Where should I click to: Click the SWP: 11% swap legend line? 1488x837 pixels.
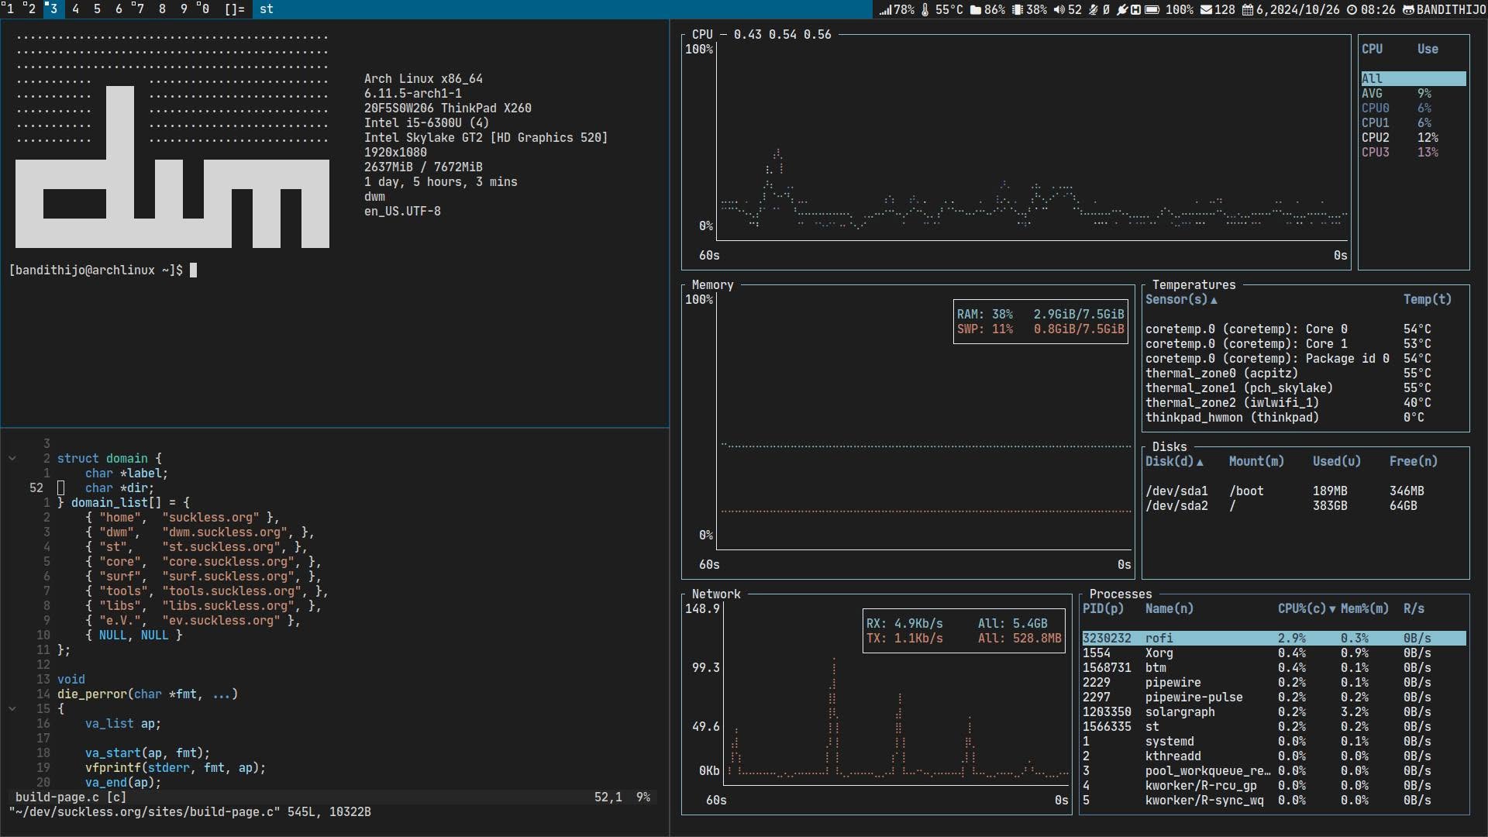tap(1040, 329)
